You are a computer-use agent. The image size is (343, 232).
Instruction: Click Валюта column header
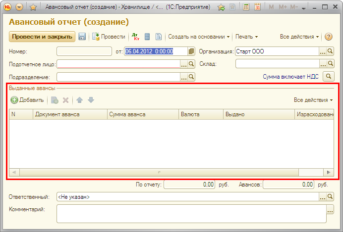201,114
